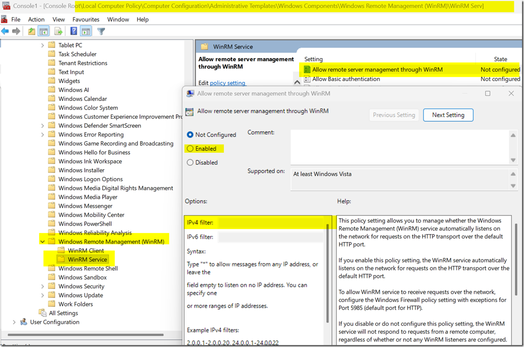The width and height of the screenshot is (524, 347).
Task: Click the All Settings icon in tree
Action: 43,313
